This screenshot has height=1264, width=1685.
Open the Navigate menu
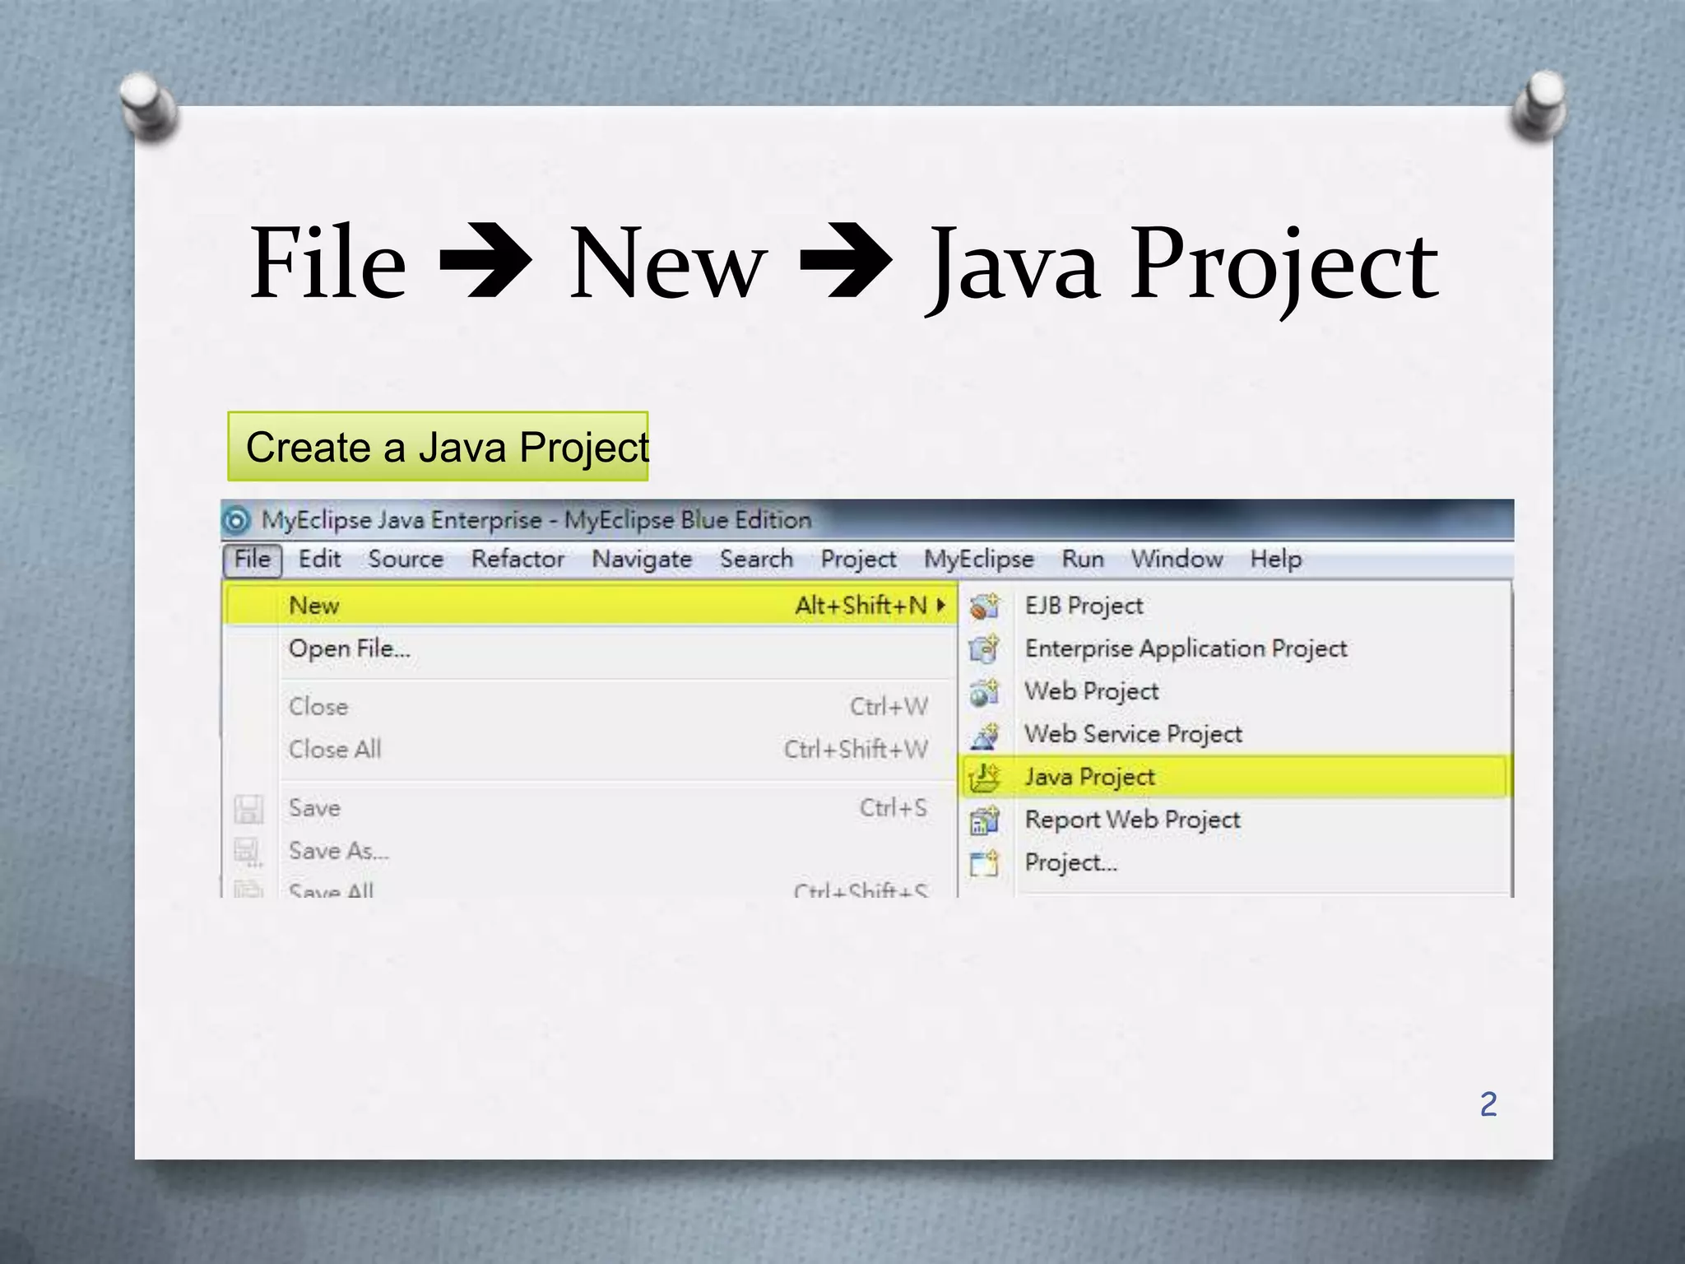coord(642,560)
